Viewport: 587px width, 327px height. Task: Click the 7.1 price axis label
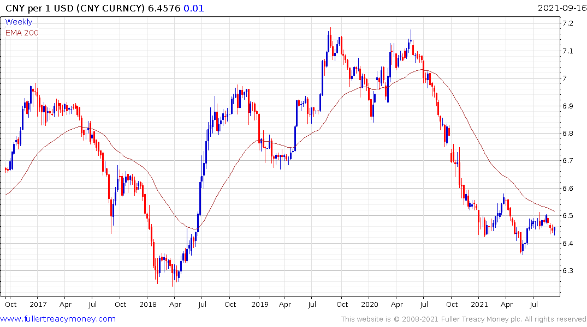567,51
